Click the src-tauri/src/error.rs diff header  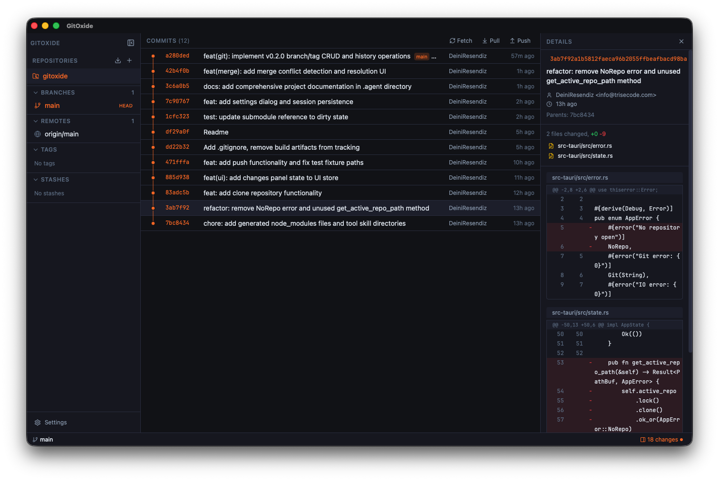click(x=614, y=178)
